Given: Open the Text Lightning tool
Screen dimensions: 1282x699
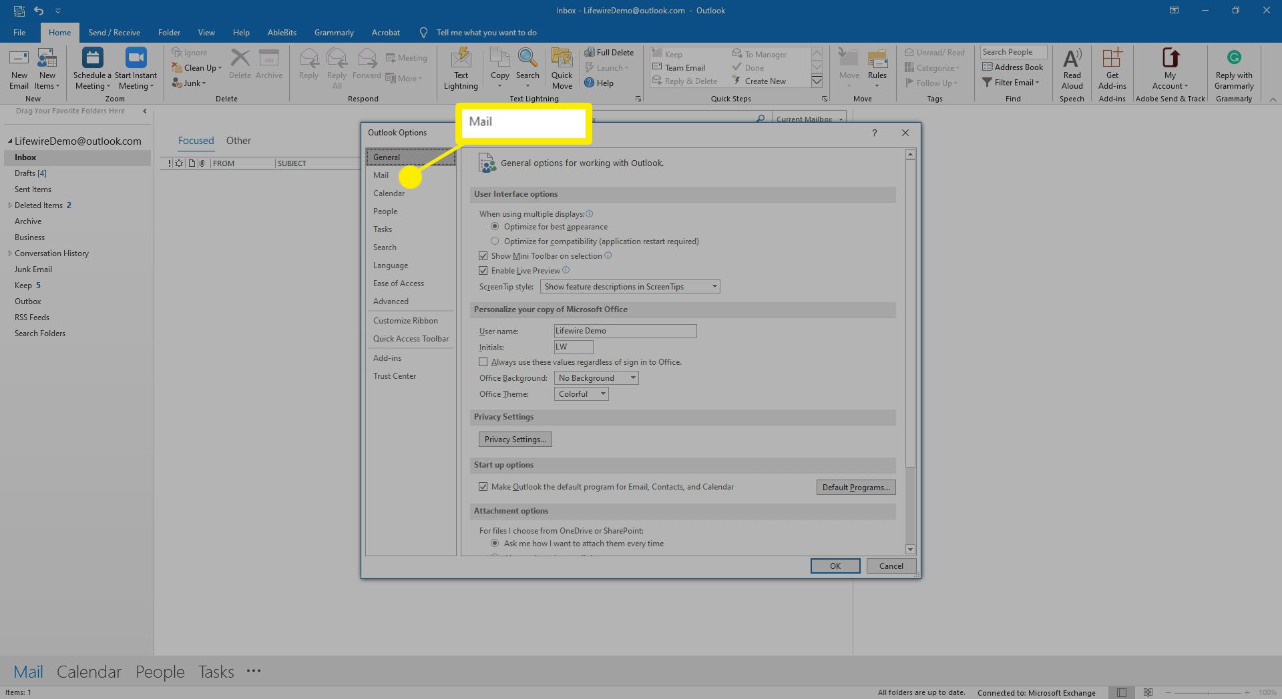Looking at the screenshot, I should [461, 69].
